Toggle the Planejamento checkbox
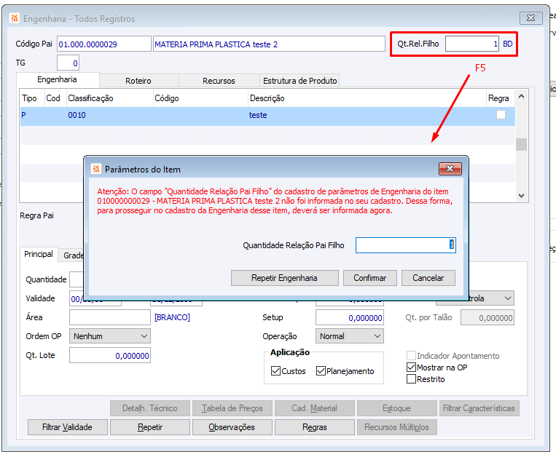Viewport: 556px width, 457px height. click(321, 370)
